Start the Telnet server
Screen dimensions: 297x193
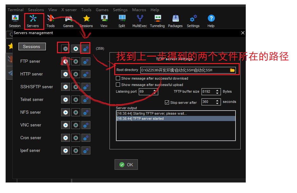(x=66, y=100)
